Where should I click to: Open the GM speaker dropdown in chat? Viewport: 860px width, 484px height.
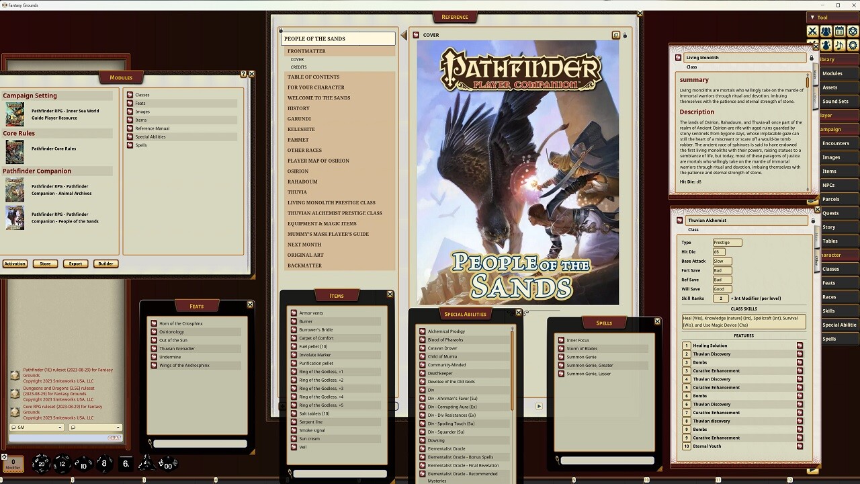tap(37, 428)
